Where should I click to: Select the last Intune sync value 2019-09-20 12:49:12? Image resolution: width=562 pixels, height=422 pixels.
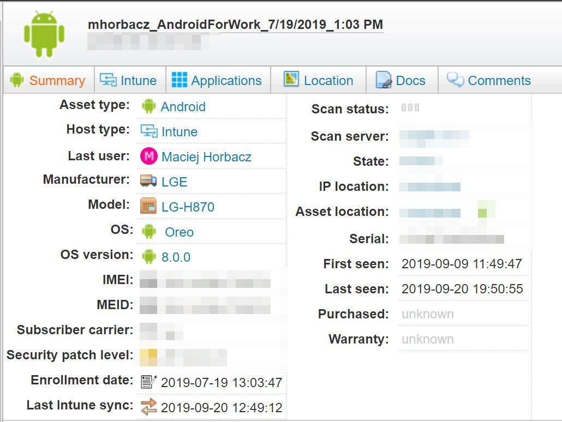222,408
